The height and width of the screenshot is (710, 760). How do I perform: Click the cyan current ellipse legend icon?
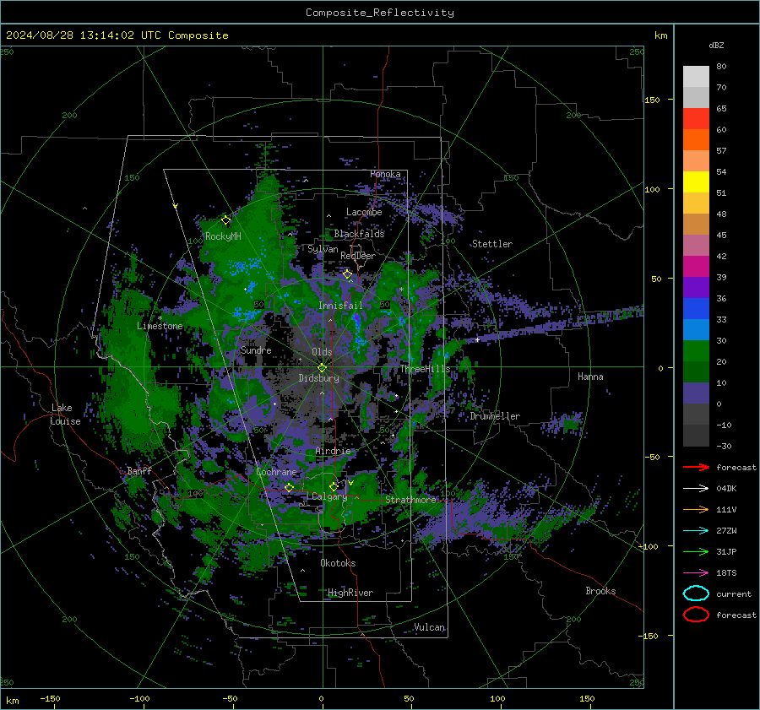(x=696, y=593)
